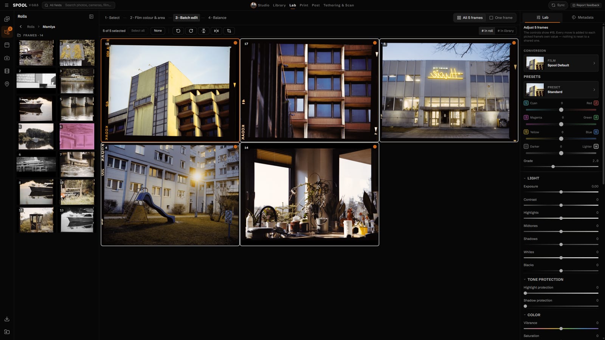The image size is (605, 340).
Task: Switch view to One frame
Action: [501, 18]
